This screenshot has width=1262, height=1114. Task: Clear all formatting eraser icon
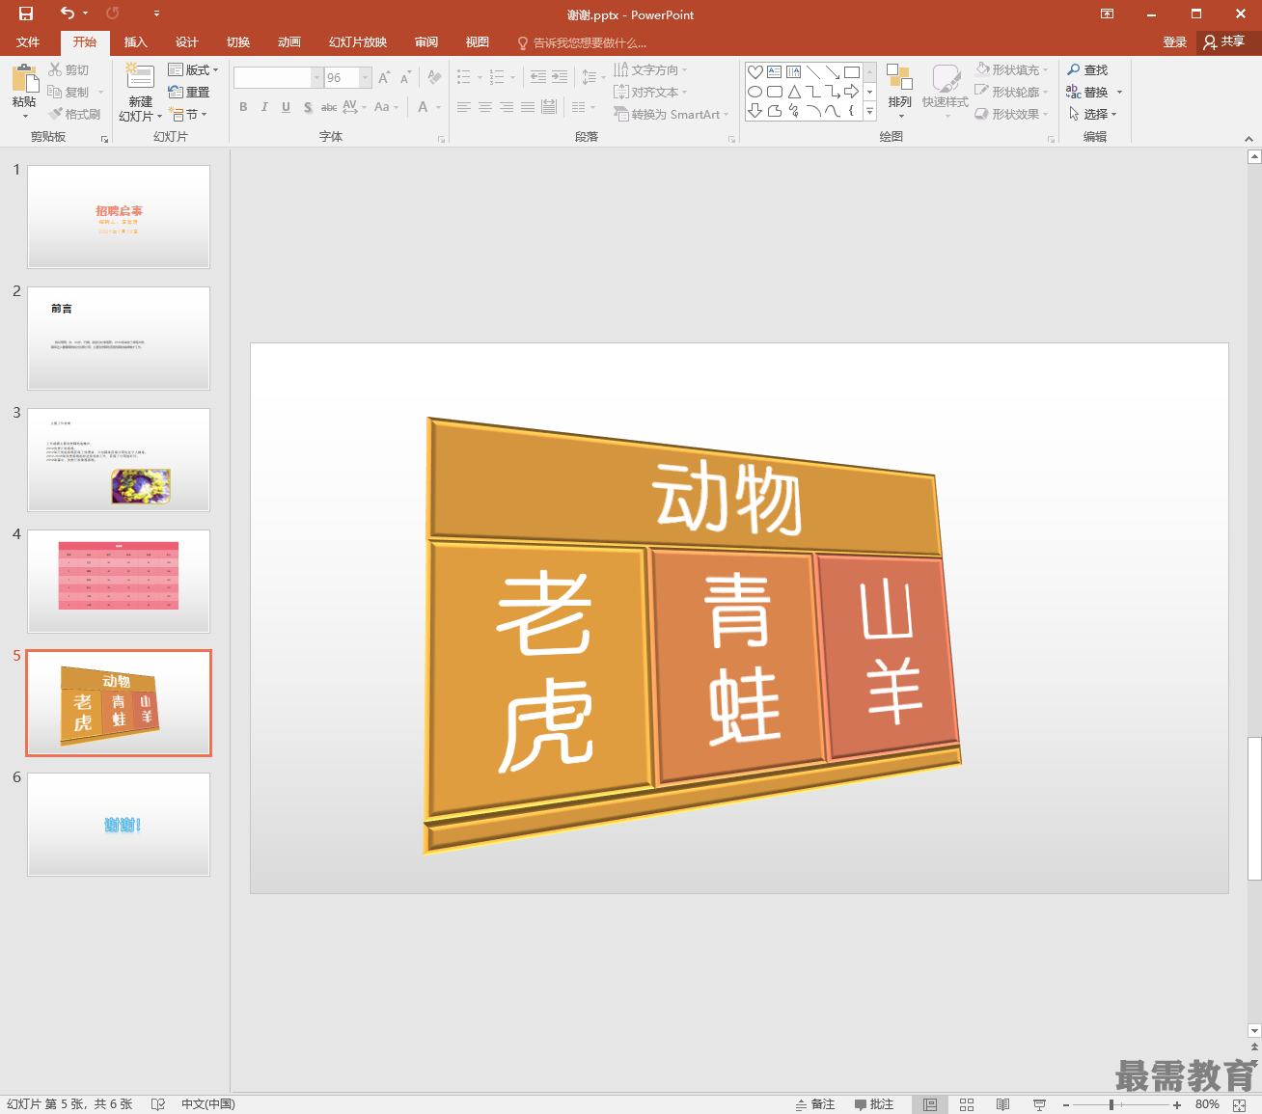(x=434, y=77)
